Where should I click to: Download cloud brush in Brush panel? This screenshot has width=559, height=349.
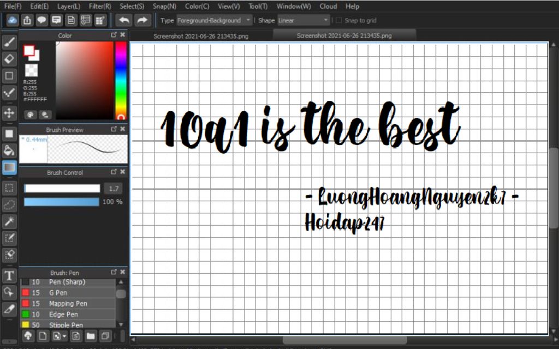[28, 336]
